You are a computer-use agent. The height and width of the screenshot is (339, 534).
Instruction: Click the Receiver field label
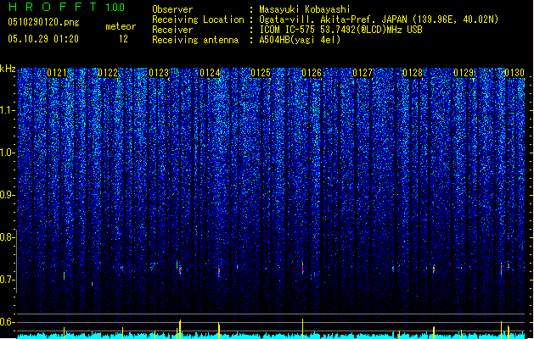click(x=172, y=30)
